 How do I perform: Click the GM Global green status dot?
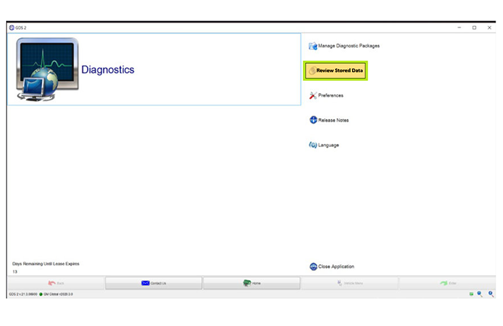pos(41,294)
